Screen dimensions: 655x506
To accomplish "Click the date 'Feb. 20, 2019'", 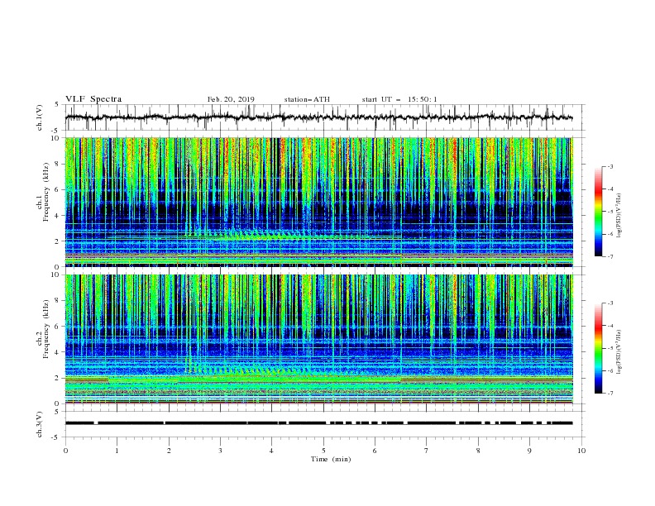I will click(x=231, y=99).
